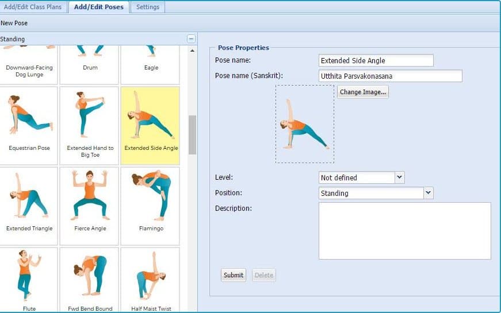Screen dimensions: 501x313
Task: Click the Equestrian Pose label text
Action: [29, 148]
